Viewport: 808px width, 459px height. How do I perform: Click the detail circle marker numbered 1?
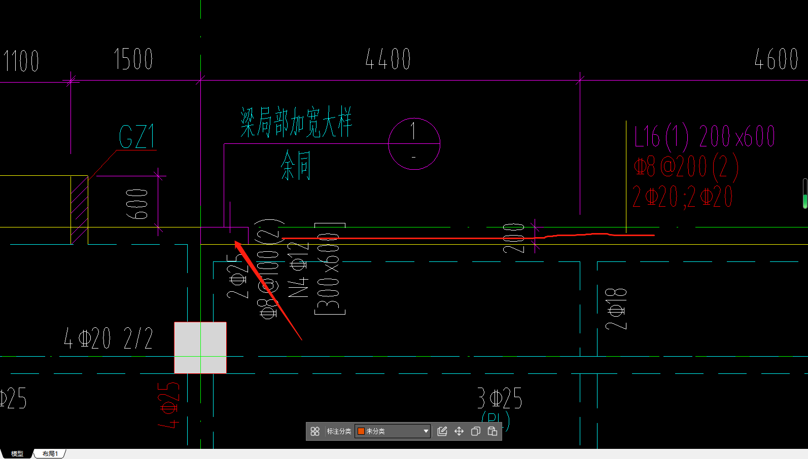point(414,144)
